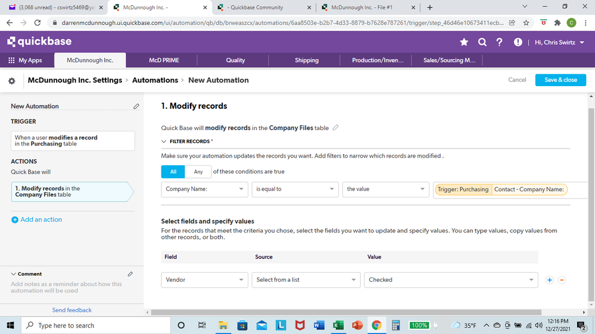
Task: Open favorites star in Quickbase header
Action: (464, 42)
